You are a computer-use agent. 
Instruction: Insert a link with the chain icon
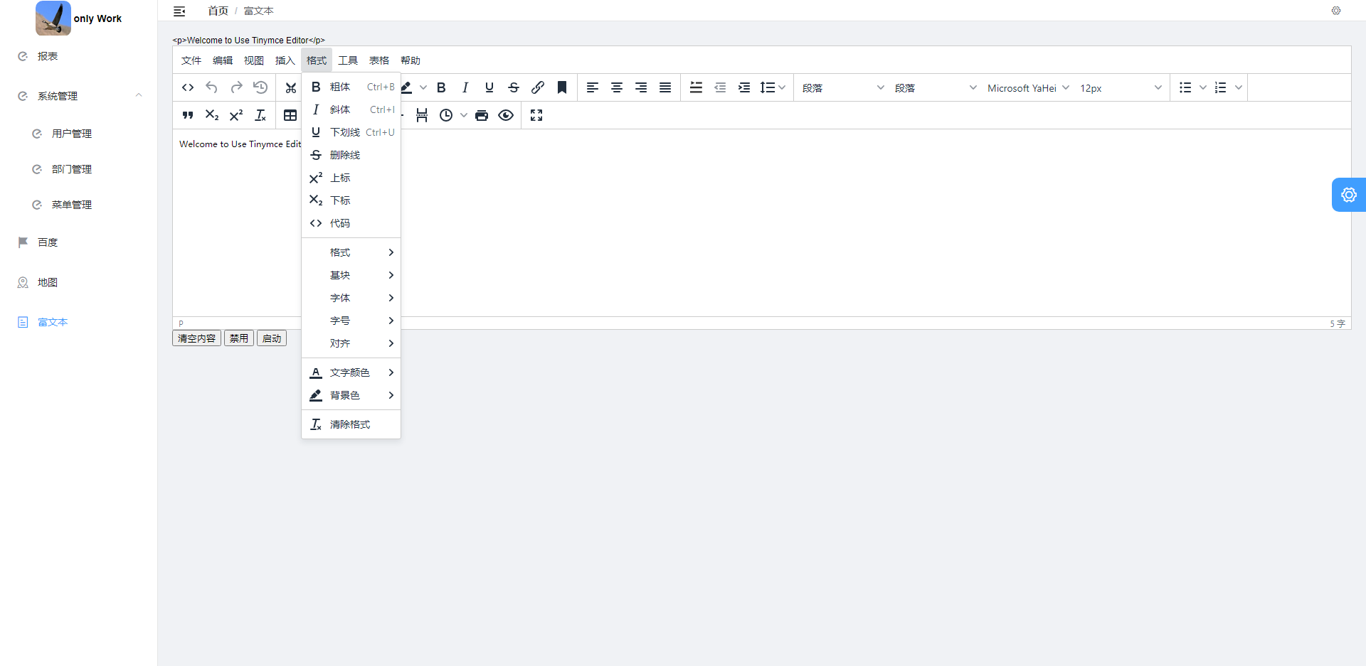pyautogui.click(x=538, y=87)
